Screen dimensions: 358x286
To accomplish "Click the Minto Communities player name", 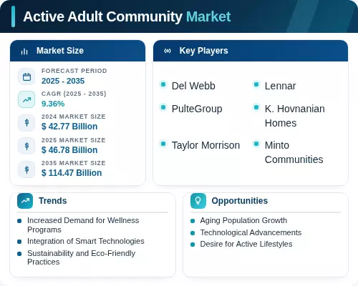I will tap(294, 152).
